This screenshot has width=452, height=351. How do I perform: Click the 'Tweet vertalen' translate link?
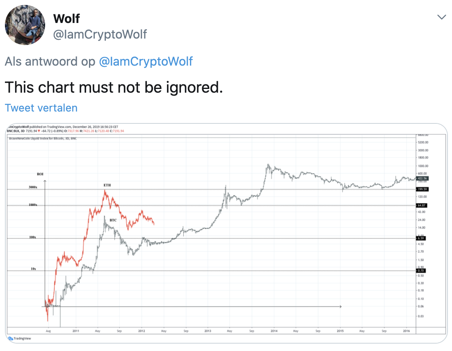(x=41, y=108)
